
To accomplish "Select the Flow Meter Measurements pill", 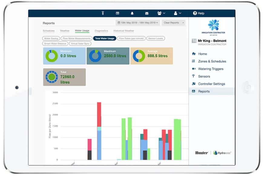I will pyautogui.click(x=76, y=38).
